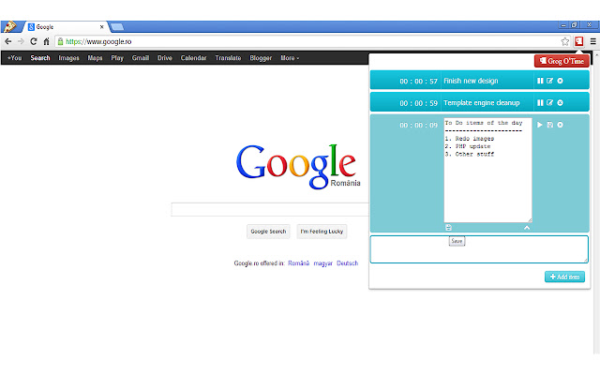Delete the 'Template engine cleanup' item
This screenshot has height=375, width=600.
pos(561,102)
